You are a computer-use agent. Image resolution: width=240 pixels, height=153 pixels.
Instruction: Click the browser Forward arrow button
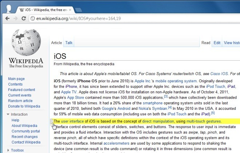pyautogui.click(x=16, y=18)
